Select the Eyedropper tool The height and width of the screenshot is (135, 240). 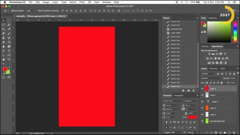[9, 29]
